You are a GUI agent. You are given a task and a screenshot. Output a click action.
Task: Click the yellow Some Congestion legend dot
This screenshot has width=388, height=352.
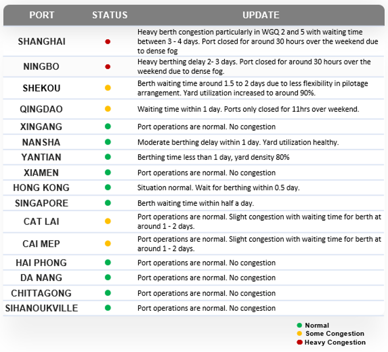tap(299, 333)
